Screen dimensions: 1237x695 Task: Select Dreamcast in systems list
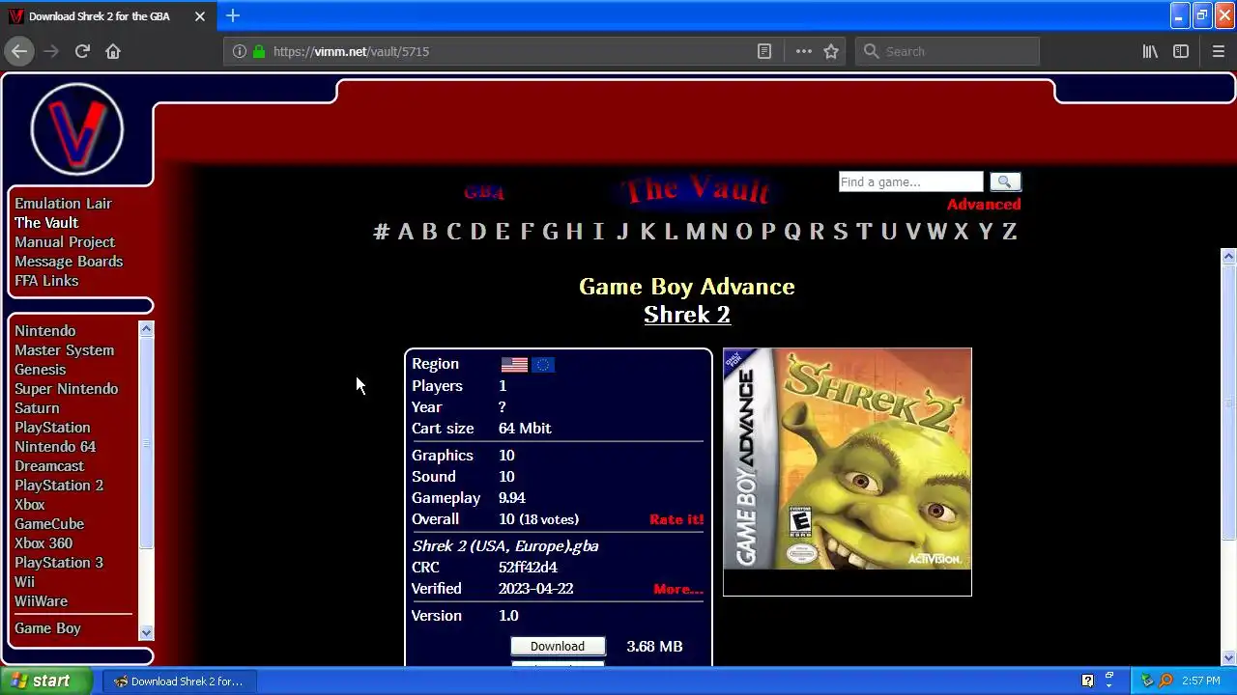click(49, 466)
